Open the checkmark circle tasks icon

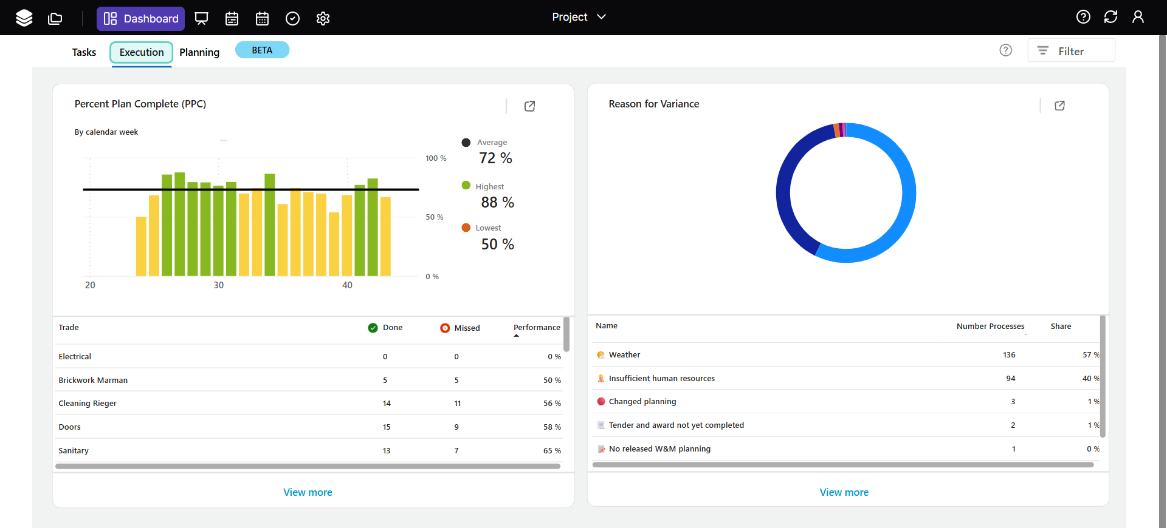point(292,18)
